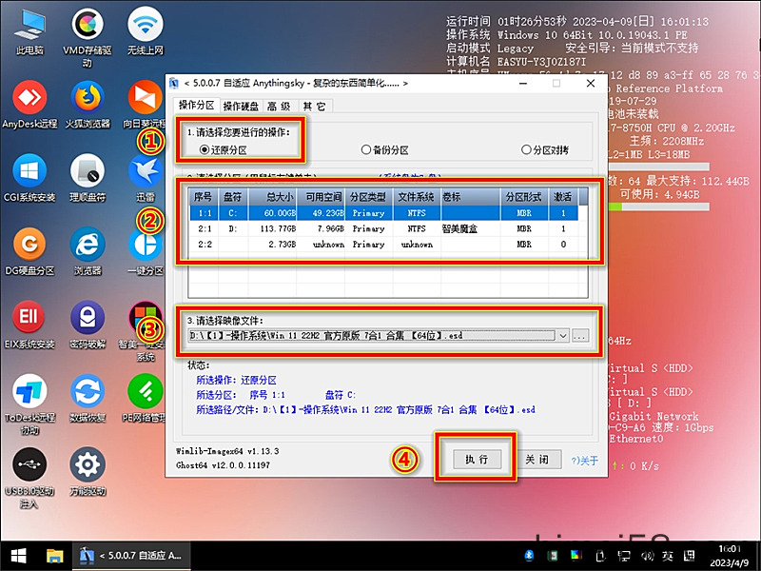Click the 文件系统 column header
Screen dimensions: 761x571
pos(417,197)
